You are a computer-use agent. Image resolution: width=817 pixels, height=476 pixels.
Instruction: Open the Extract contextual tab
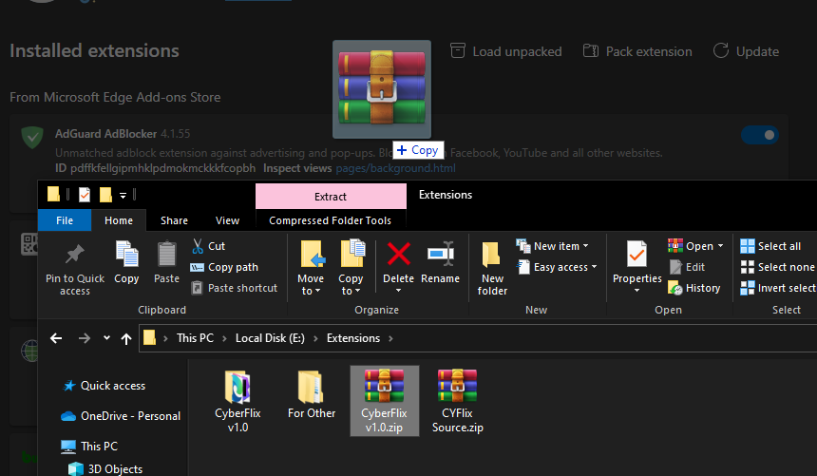point(331,197)
